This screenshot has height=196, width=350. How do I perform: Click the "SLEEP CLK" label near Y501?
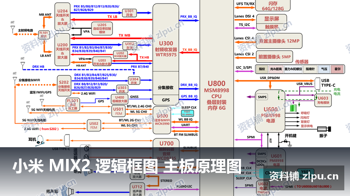point(189,107)
